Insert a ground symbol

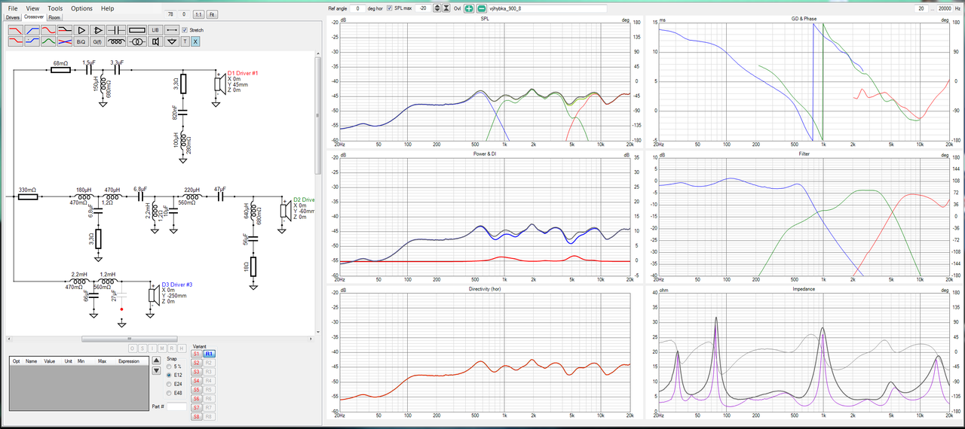(172, 41)
